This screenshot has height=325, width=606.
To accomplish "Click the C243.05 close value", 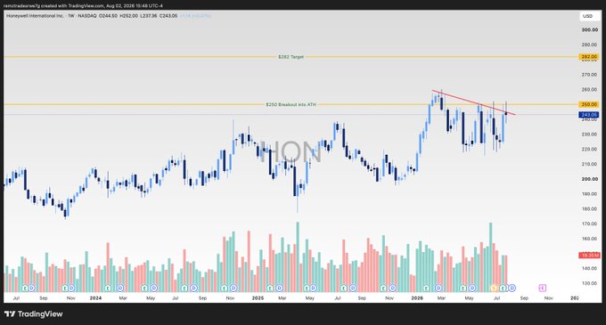I will pyautogui.click(x=168, y=16).
